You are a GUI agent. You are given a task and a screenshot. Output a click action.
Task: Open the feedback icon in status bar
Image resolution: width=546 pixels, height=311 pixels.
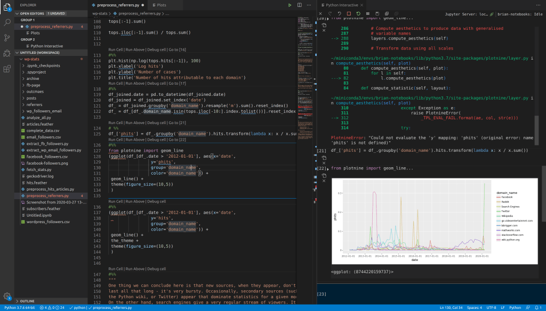(x=528, y=307)
